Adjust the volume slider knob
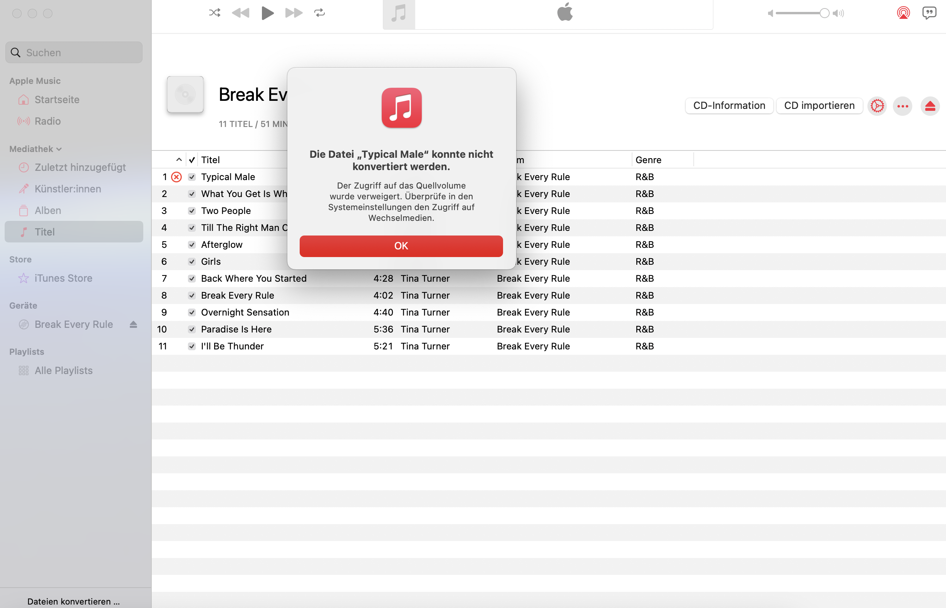The height and width of the screenshot is (608, 946). pyautogui.click(x=824, y=13)
